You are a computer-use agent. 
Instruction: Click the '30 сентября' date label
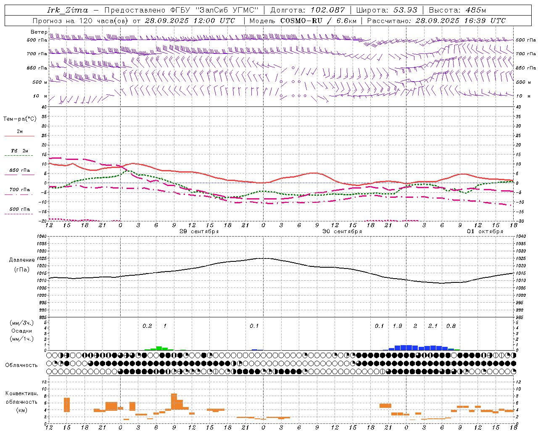tap(342, 231)
